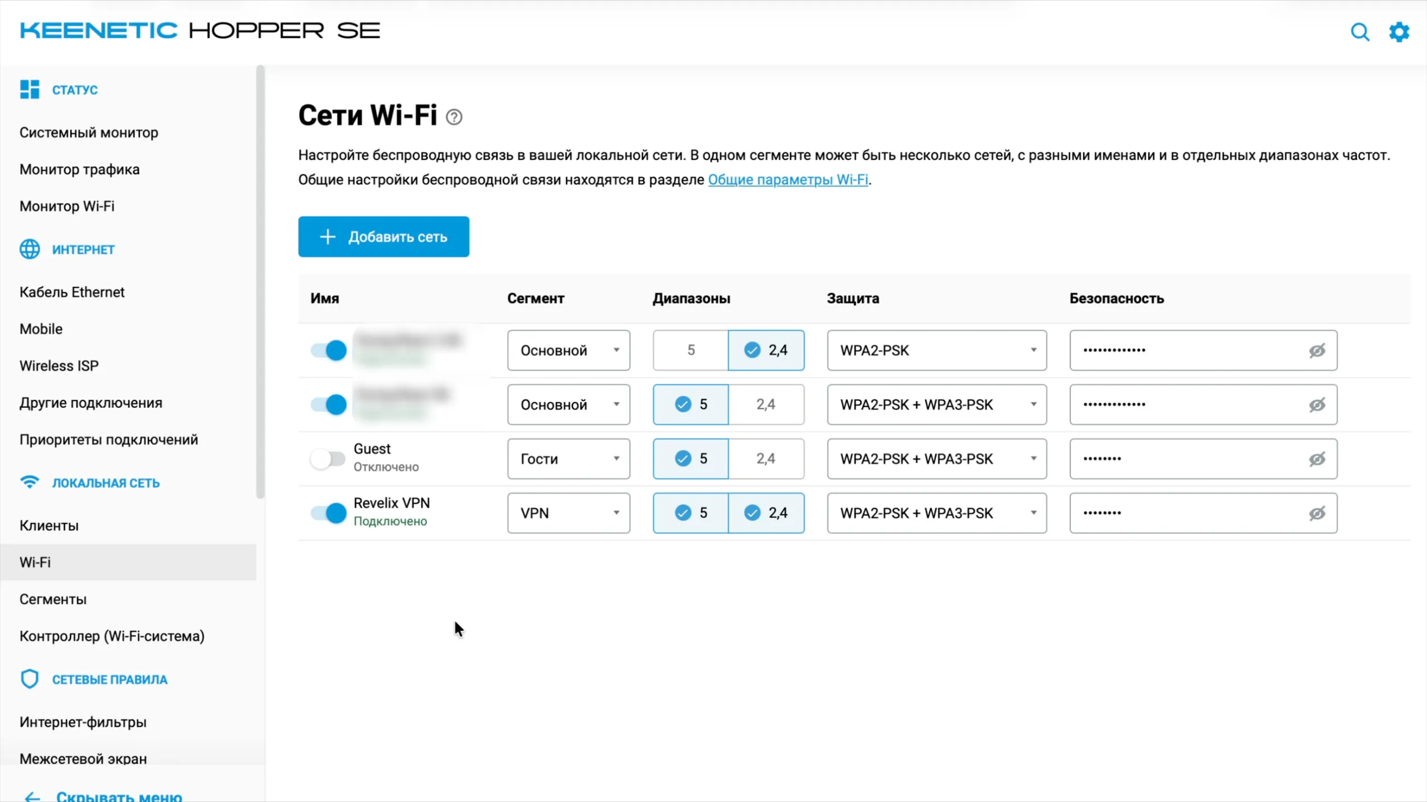Turn off the Revelix VPN switch

point(328,513)
